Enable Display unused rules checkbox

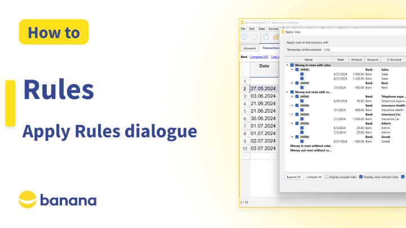pyautogui.click(x=326, y=177)
